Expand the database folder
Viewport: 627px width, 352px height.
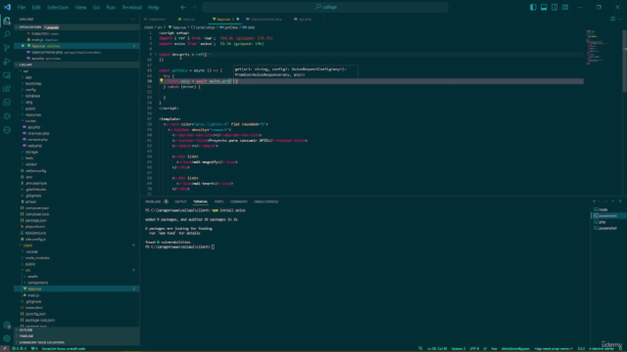(32, 96)
